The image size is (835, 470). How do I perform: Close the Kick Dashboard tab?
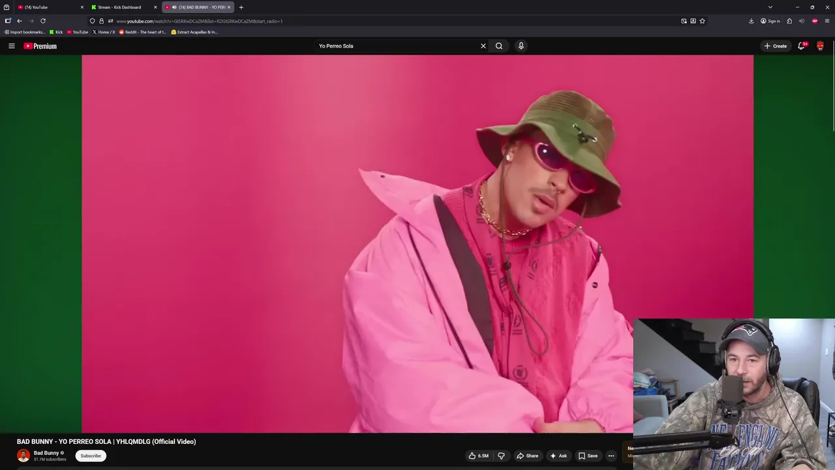[x=155, y=7]
